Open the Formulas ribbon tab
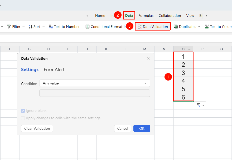232x160 pixels. click(x=146, y=16)
